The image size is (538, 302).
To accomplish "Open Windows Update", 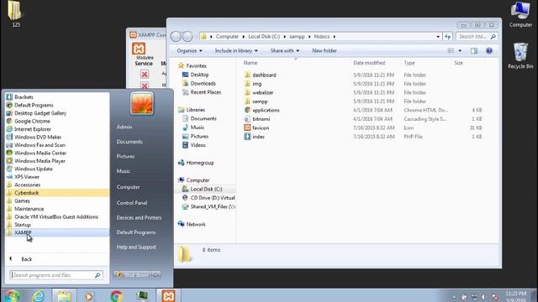I will click(x=34, y=169).
